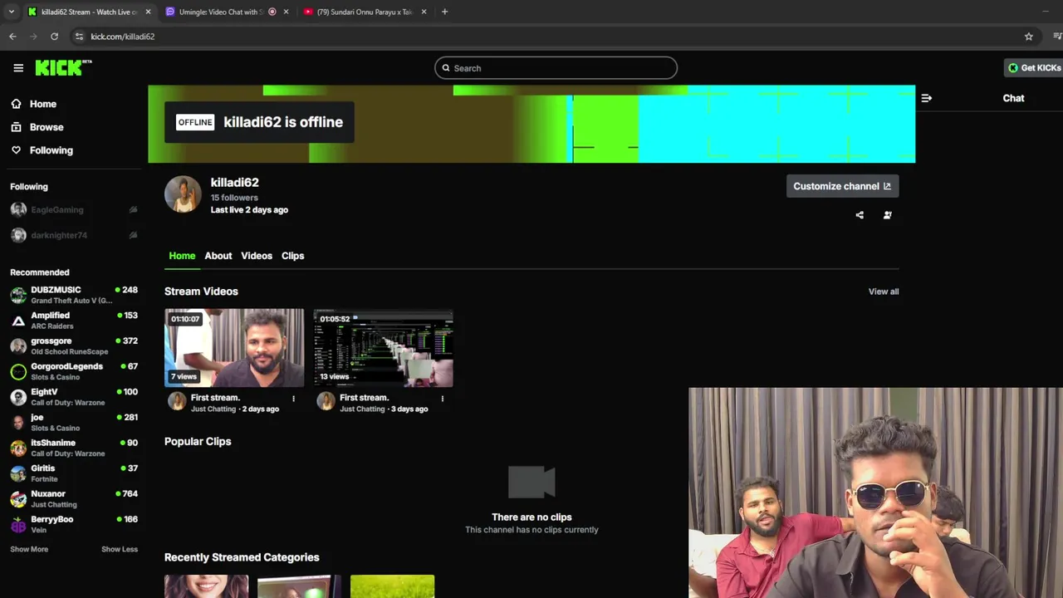Click Nuxanor channel avatar
The width and height of the screenshot is (1063, 598).
[18, 498]
